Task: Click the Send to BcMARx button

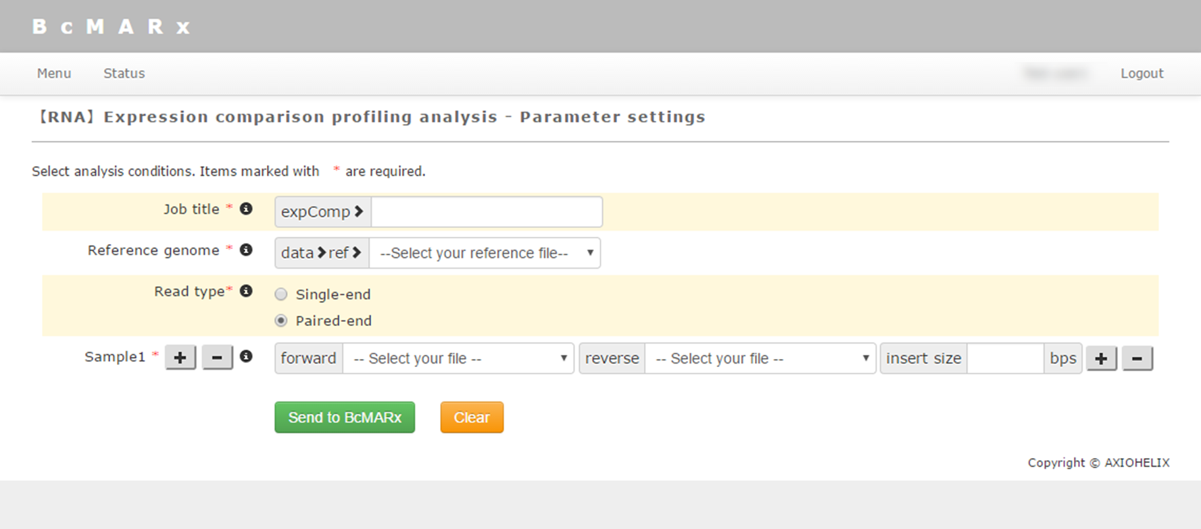Action: pos(345,418)
